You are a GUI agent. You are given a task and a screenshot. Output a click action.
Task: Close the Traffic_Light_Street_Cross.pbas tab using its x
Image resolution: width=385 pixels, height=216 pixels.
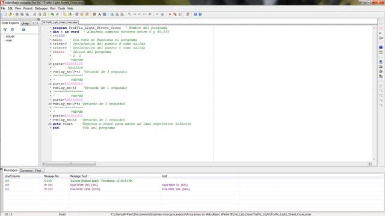(44, 22)
